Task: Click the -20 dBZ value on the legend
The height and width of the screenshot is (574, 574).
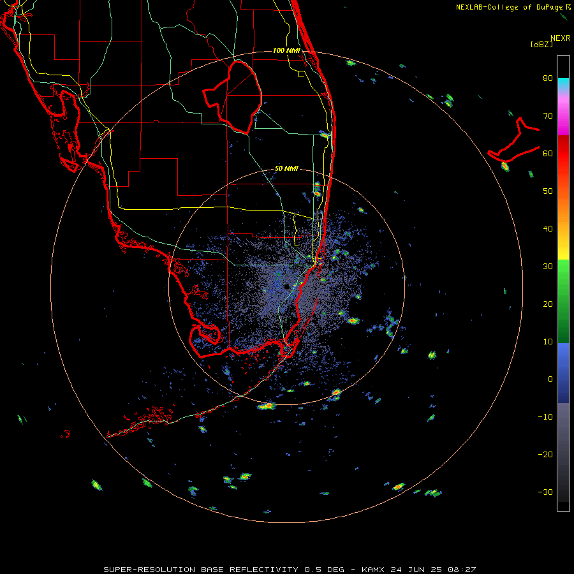Action: pos(545,455)
